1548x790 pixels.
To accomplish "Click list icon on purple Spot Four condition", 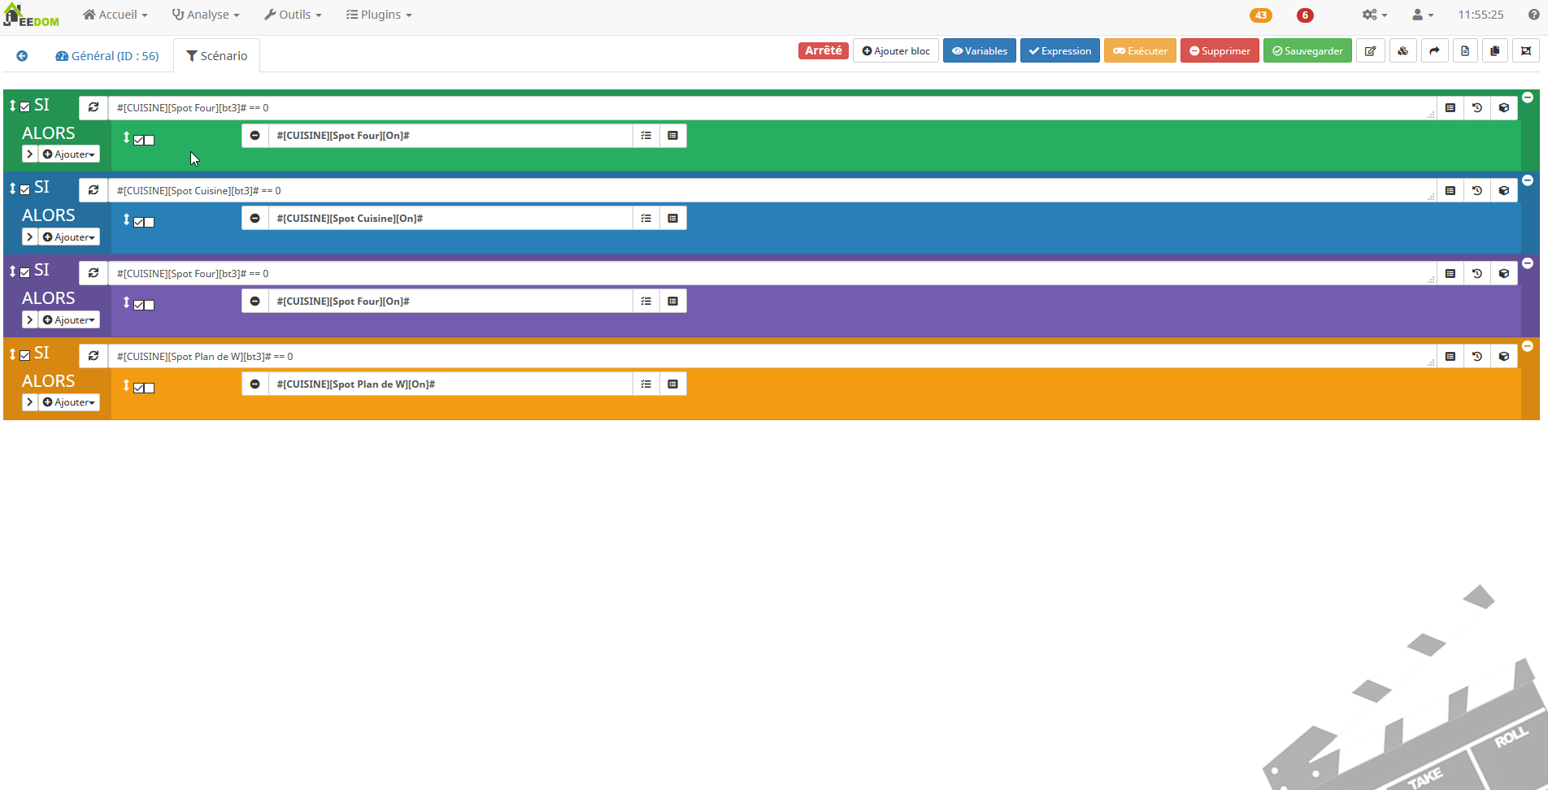I will pos(1450,274).
